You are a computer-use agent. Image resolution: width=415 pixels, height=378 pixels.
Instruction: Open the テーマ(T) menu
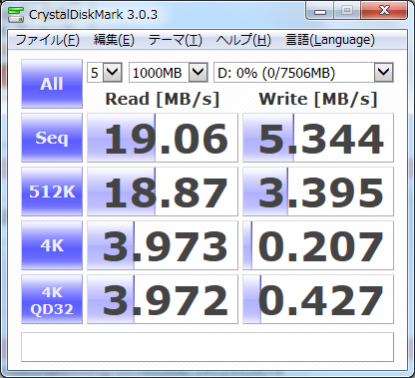point(175,40)
